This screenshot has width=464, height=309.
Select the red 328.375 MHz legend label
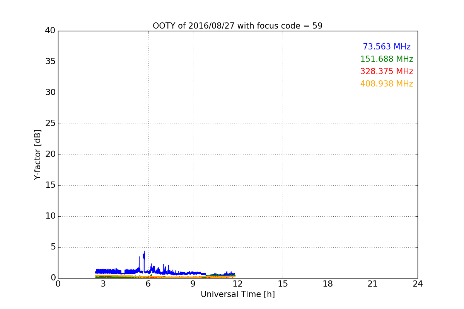tap(387, 71)
